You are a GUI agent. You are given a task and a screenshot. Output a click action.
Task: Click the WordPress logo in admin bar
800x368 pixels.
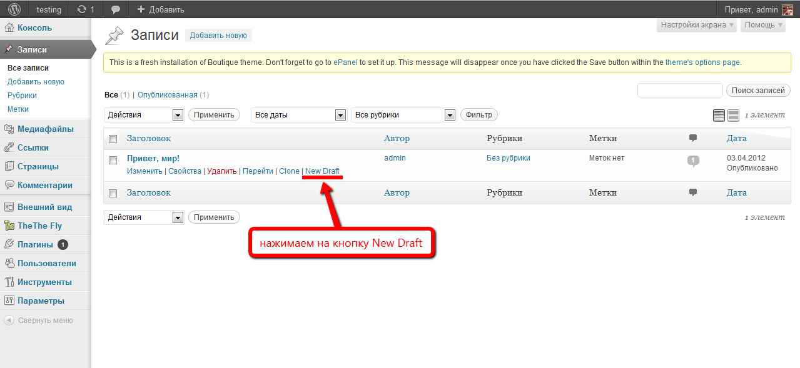coord(14,9)
